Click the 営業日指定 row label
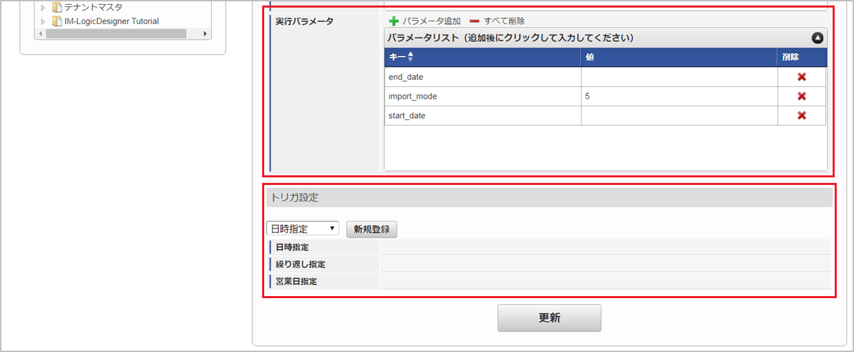Viewport: 854px width, 352px height. 296,282
